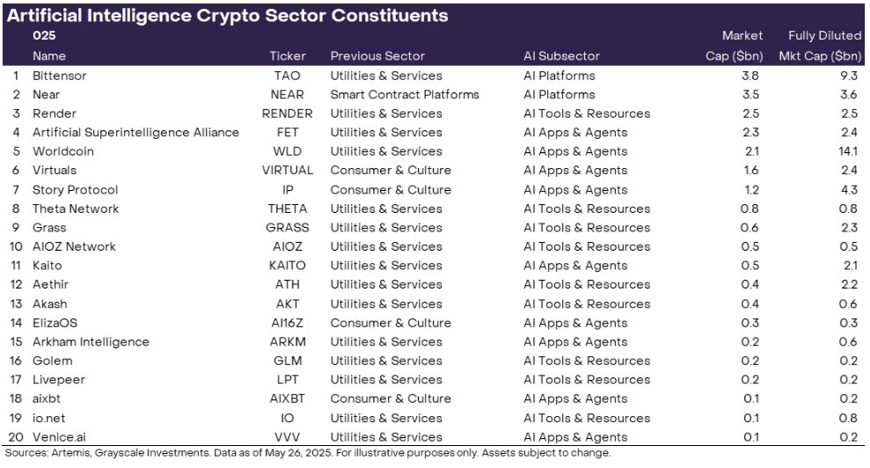
Task: Click the Ticker column header
Action: click(x=288, y=55)
